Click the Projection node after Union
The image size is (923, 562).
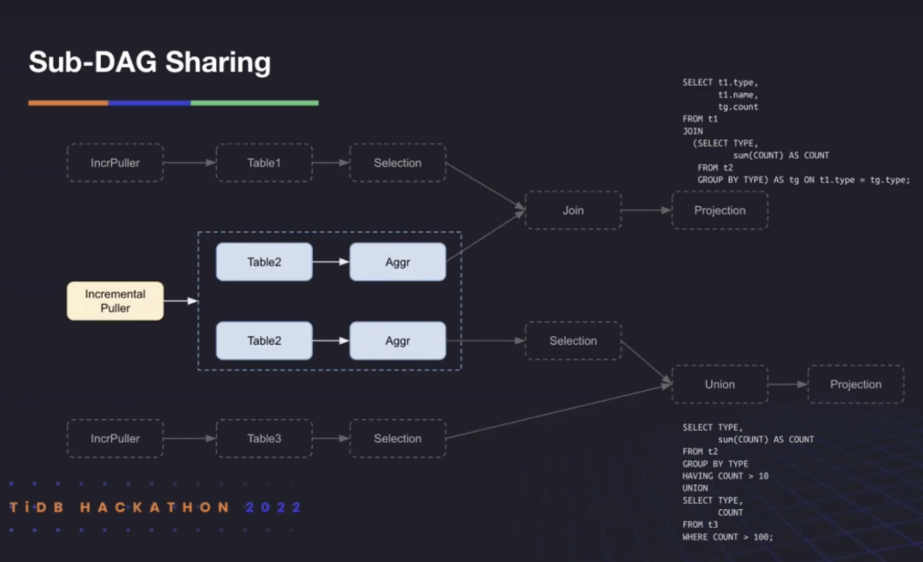tap(855, 384)
